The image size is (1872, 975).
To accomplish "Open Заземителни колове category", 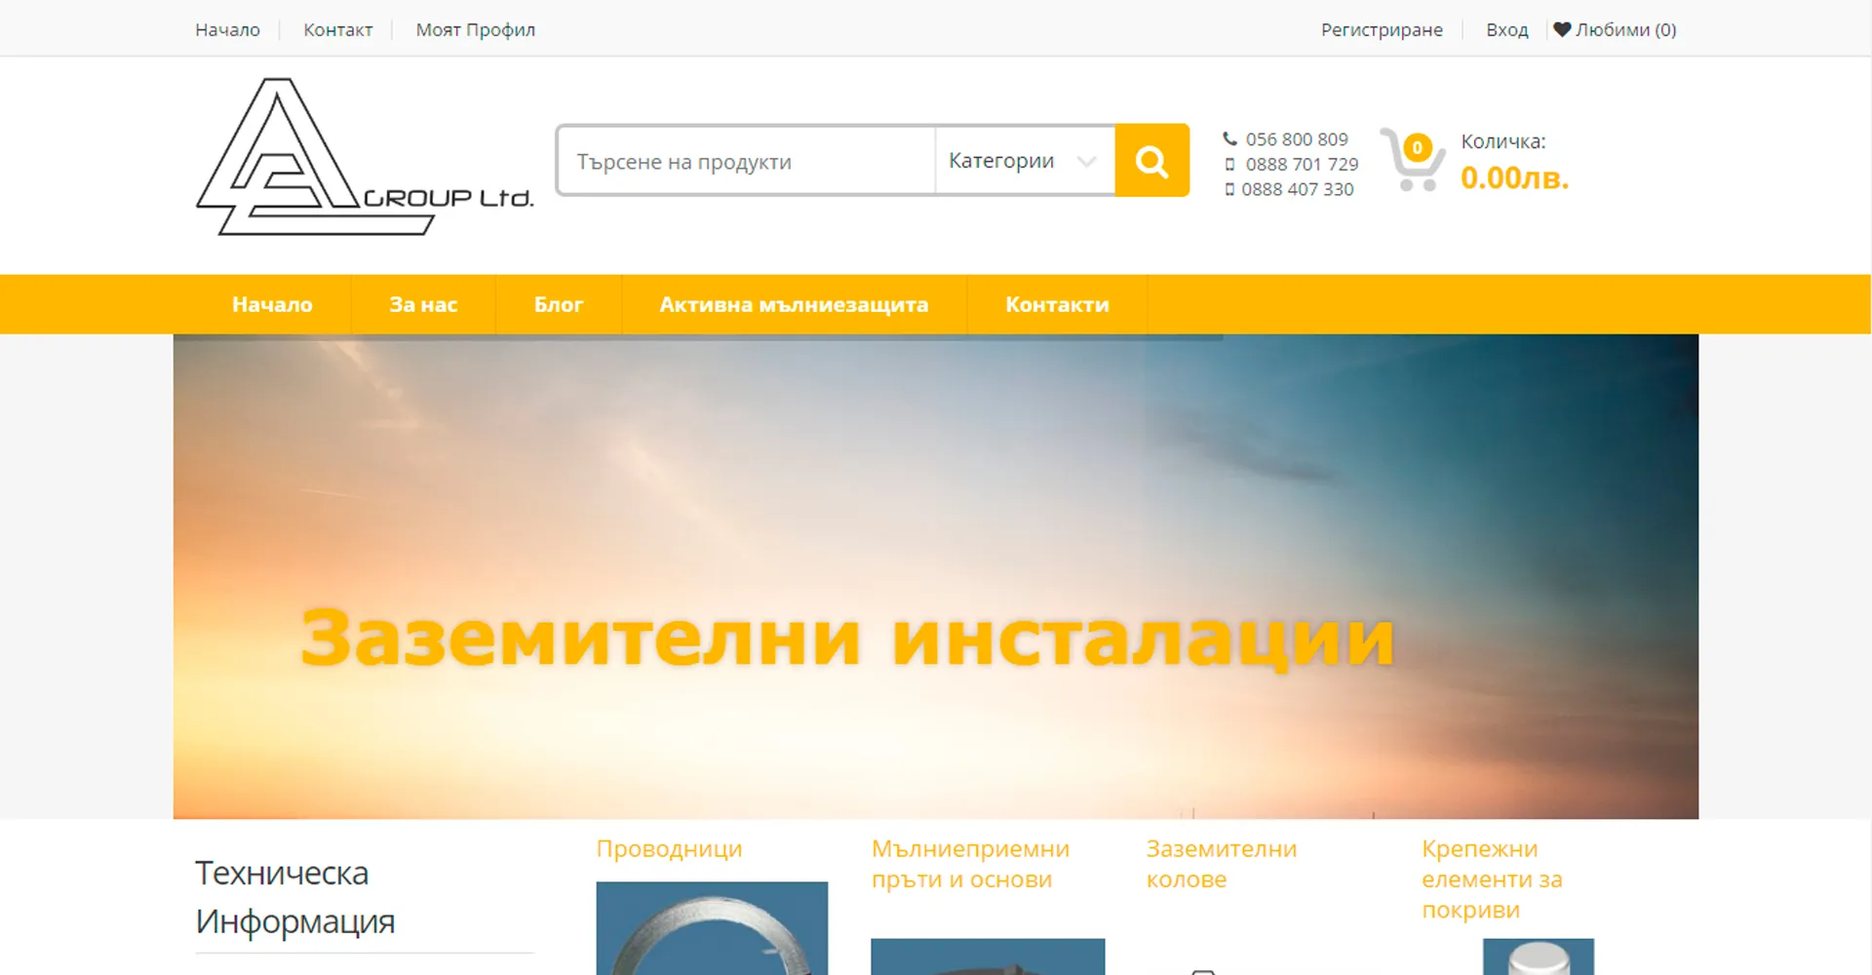I will pyautogui.click(x=1221, y=863).
